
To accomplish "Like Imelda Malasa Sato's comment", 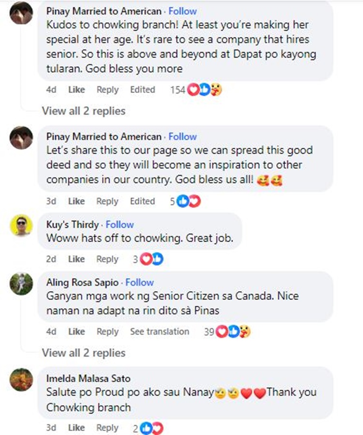I will [76, 428].
